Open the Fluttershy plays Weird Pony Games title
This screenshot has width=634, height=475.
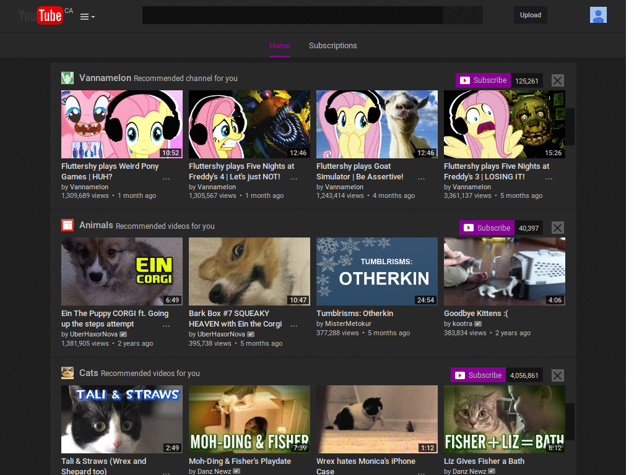(110, 171)
